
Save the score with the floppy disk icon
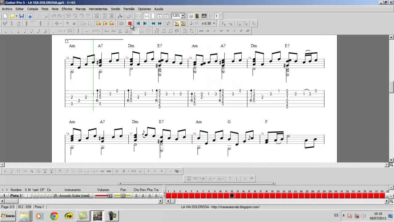(22, 16)
